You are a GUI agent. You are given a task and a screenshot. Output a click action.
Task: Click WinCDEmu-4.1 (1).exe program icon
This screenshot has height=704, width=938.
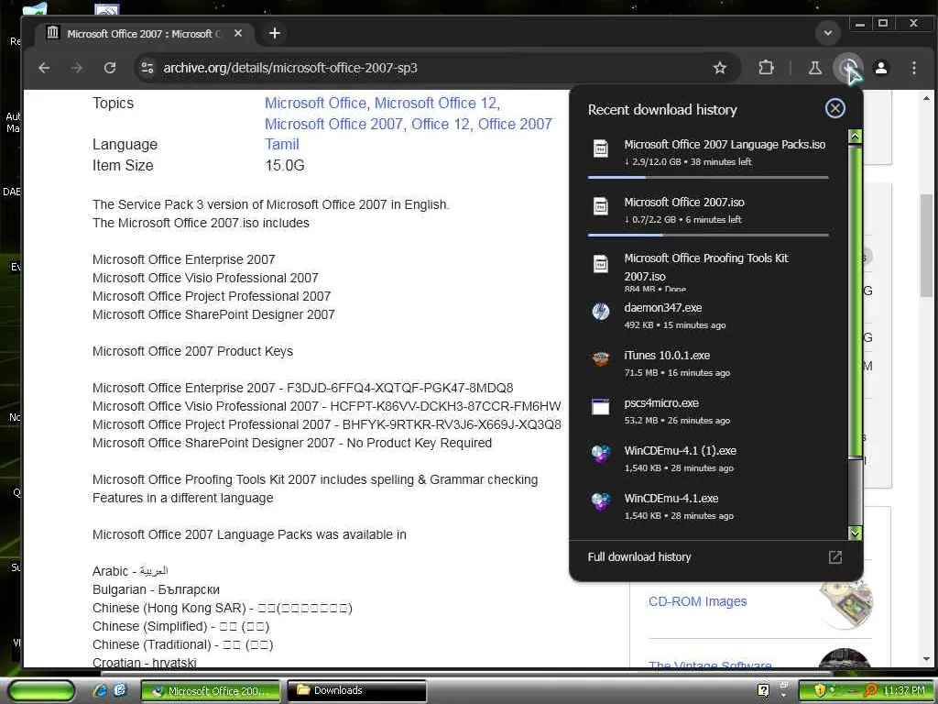601,454
